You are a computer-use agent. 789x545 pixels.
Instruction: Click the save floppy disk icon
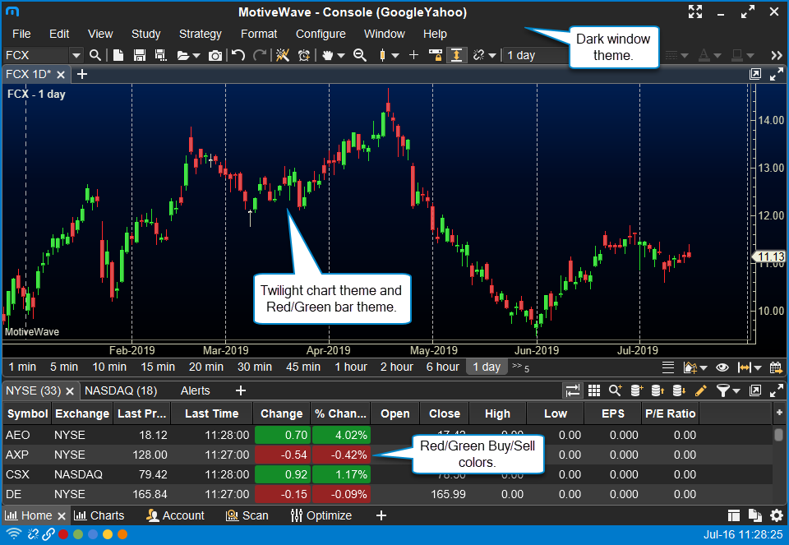tap(139, 55)
